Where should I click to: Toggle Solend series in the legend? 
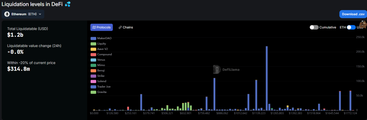pos(98,81)
